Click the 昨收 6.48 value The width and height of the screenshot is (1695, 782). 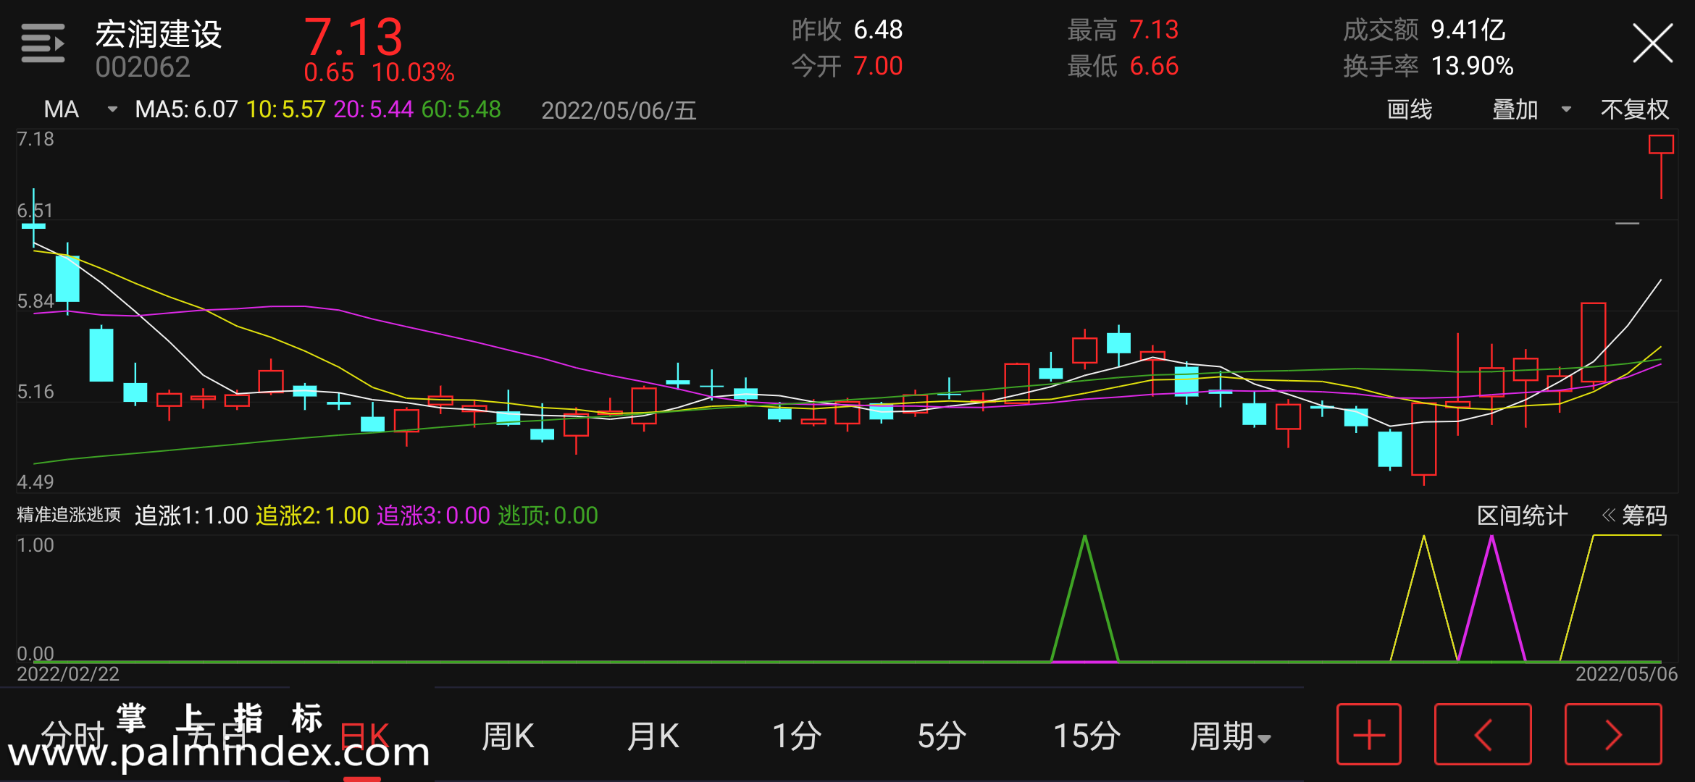tap(847, 30)
